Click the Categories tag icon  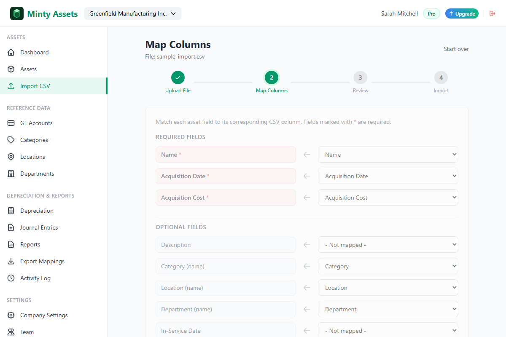click(x=11, y=140)
